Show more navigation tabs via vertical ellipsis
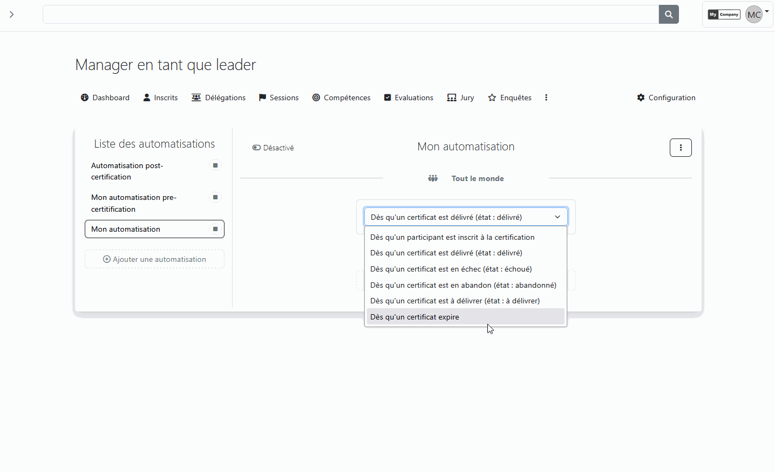Screen dimensions: 775x472 click(546, 98)
